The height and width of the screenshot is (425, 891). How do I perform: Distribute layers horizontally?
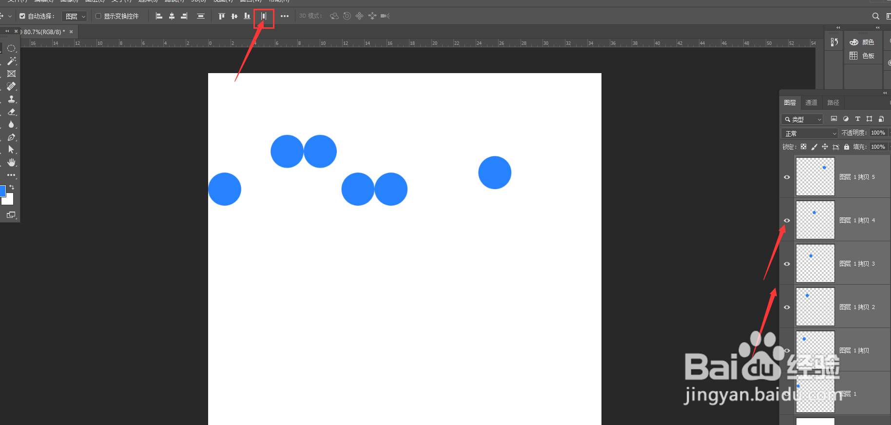[264, 16]
